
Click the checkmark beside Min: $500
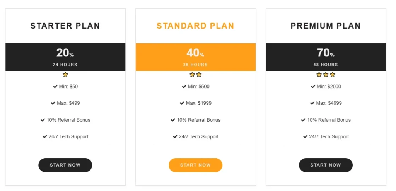point(184,87)
